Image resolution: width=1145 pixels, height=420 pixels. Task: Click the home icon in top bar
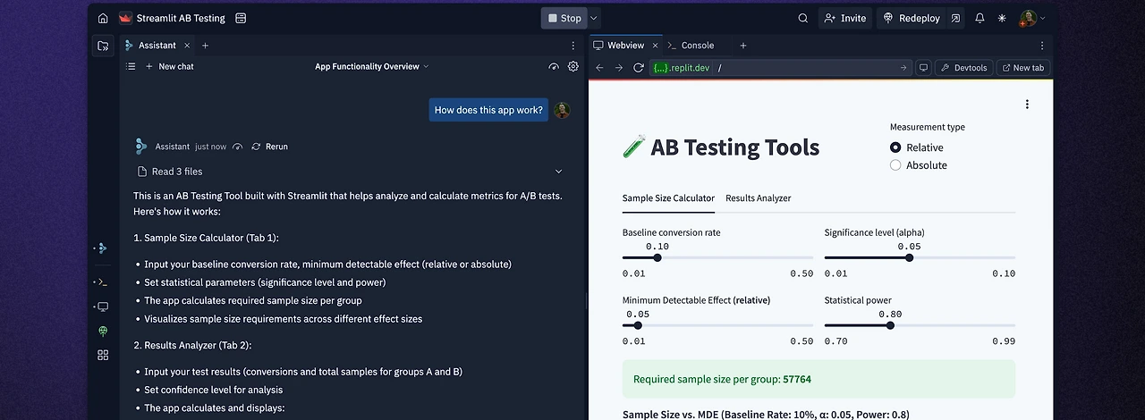[x=103, y=18]
